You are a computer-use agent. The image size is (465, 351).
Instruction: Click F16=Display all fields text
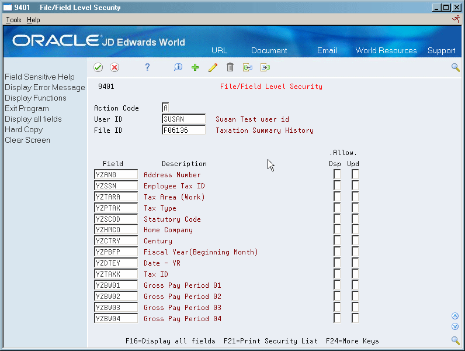(x=171, y=341)
